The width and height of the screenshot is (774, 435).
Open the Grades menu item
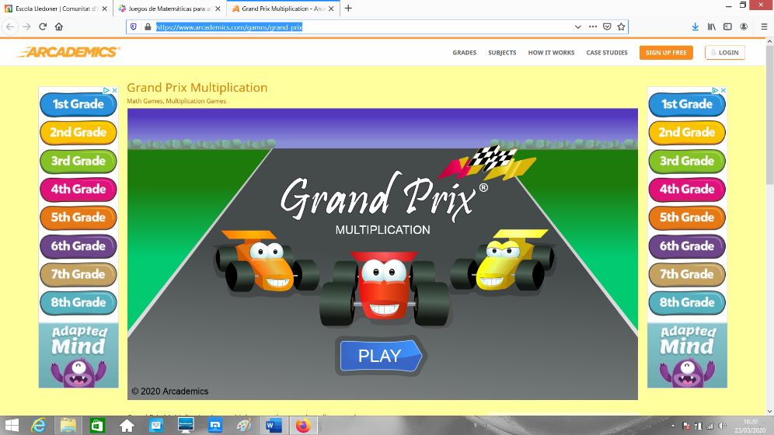[x=464, y=53]
